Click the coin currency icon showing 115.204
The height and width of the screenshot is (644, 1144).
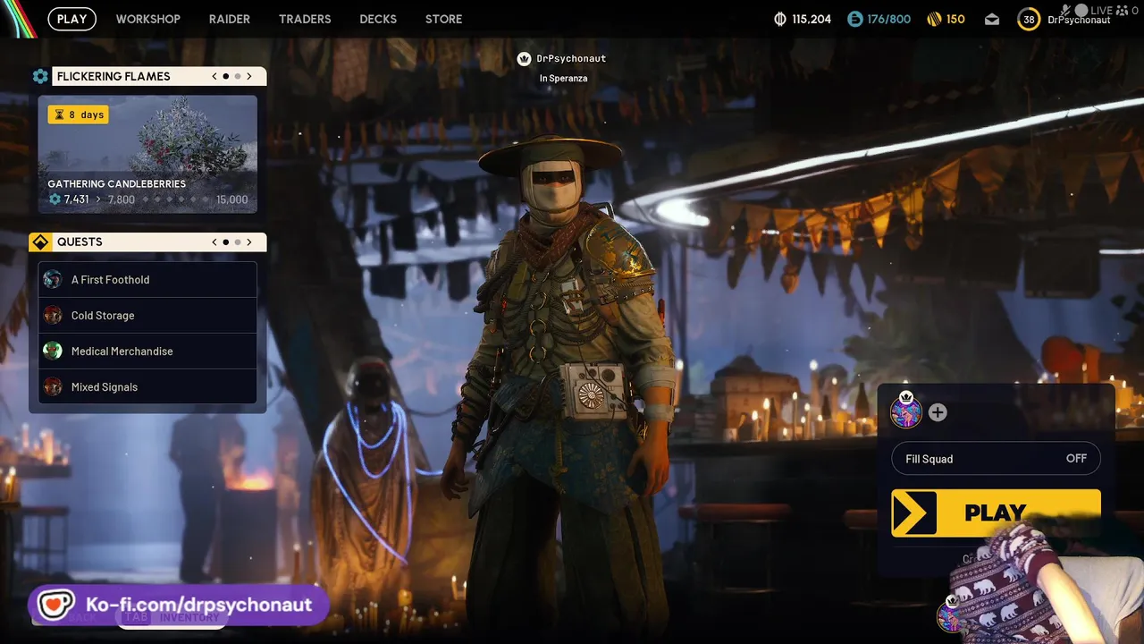779,19
